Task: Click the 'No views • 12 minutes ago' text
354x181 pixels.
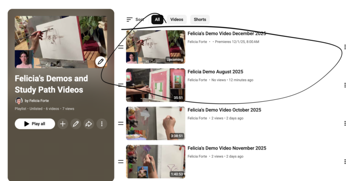Action: pyautogui.click(x=232, y=80)
